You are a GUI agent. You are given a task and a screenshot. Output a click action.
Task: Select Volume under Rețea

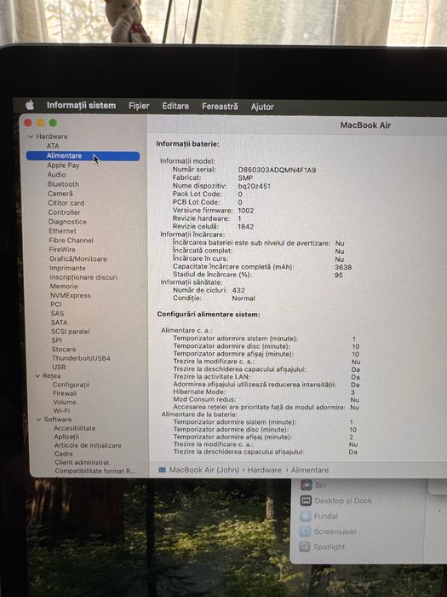tap(65, 402)
